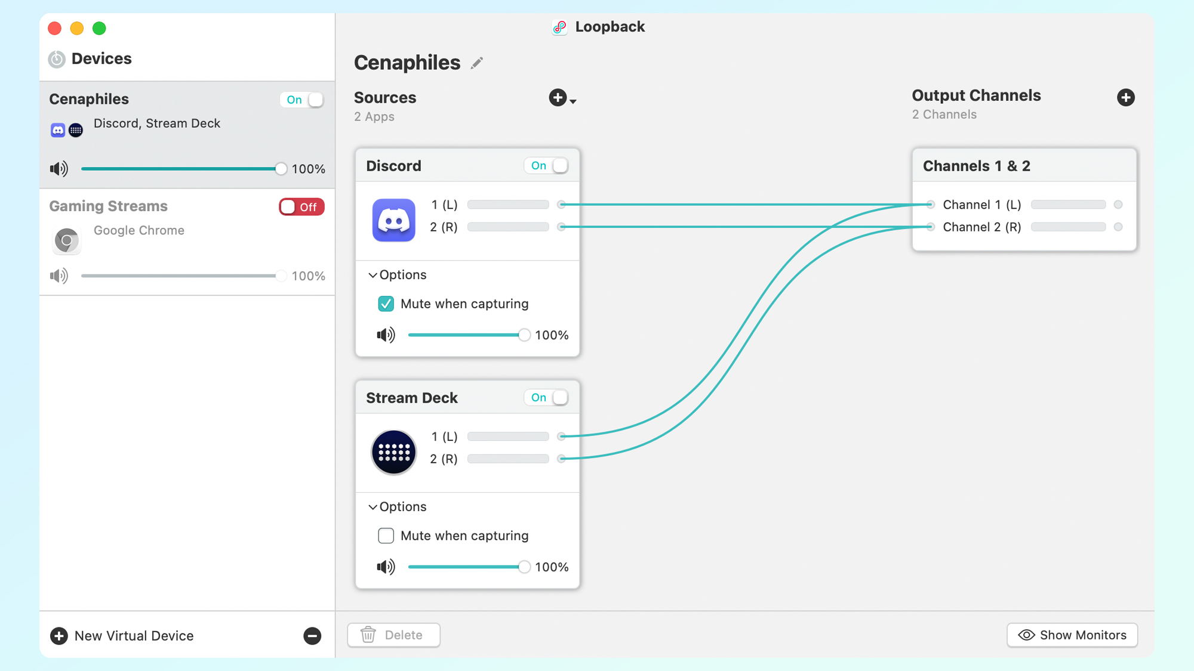Image resolution: width=1194 pixels, height=671 pixels.
Task: Click Channel 2 (R) right-side output dot
Action: (x=1118, y=227)
